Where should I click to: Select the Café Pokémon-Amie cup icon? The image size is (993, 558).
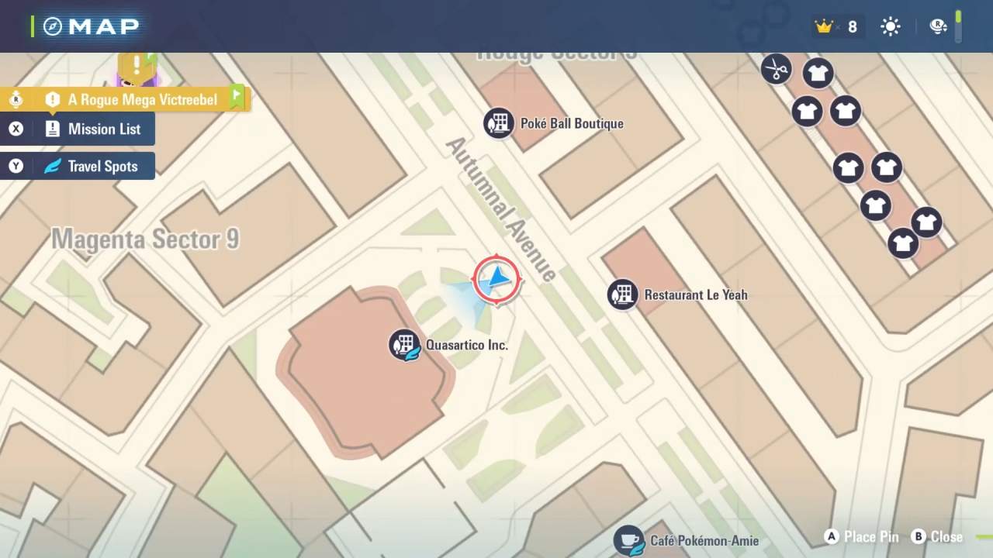coord(629,540)
